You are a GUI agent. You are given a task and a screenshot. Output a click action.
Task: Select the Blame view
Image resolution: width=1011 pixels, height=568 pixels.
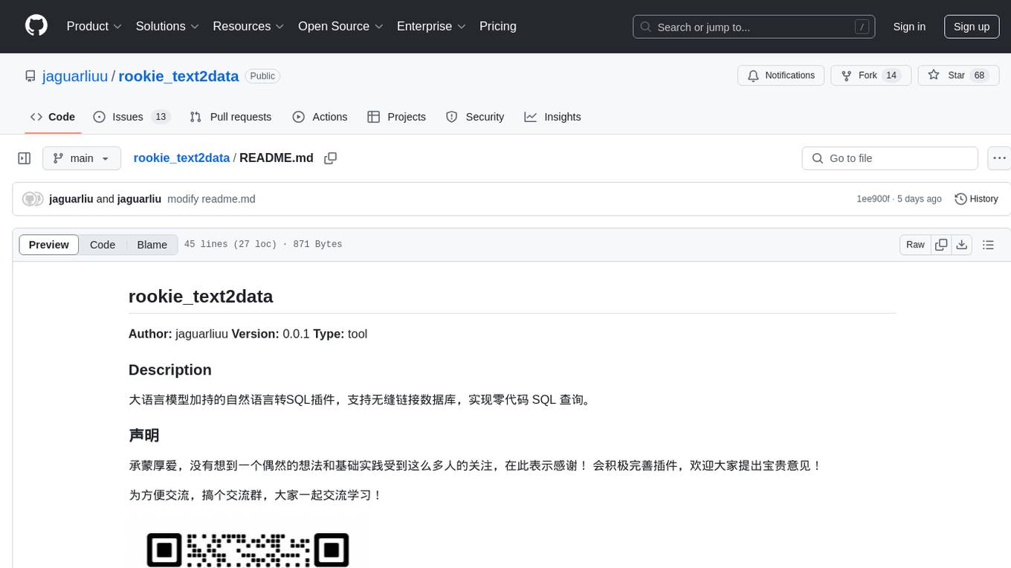(x=152, y=245)
